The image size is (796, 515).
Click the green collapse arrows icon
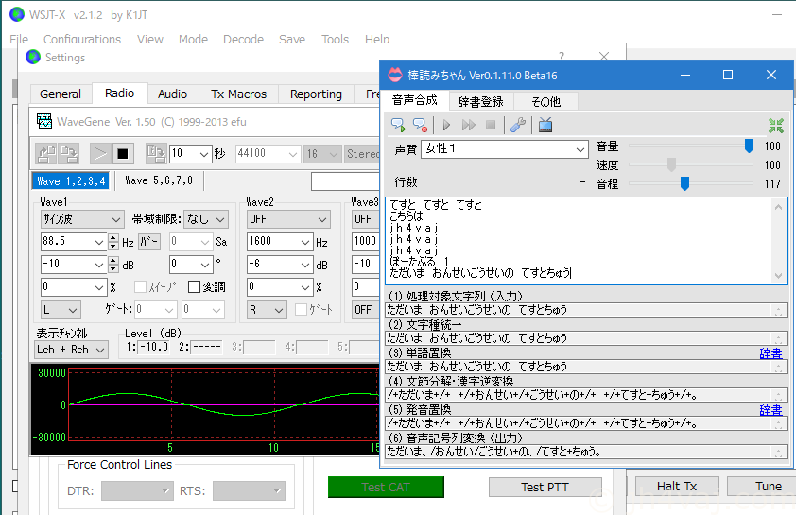coord(776,126)
